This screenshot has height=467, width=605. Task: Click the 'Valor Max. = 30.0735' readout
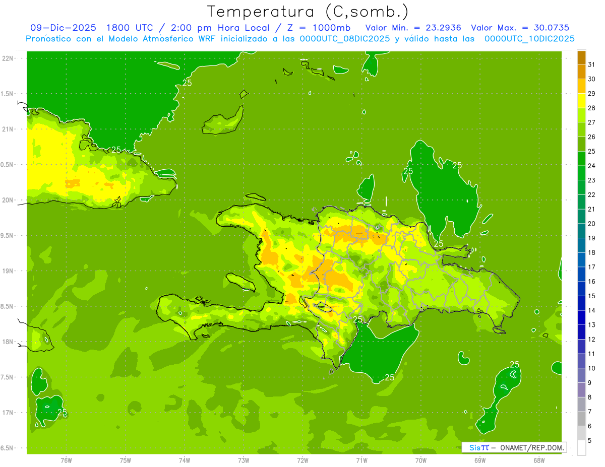coord(521,28)
